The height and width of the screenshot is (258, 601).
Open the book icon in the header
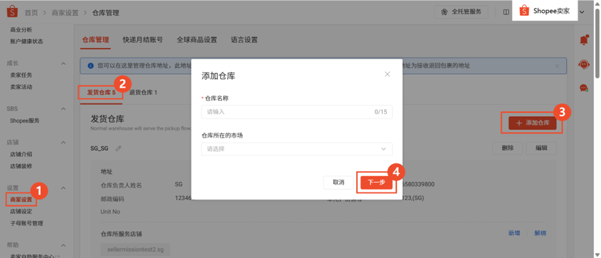point(506,12)
